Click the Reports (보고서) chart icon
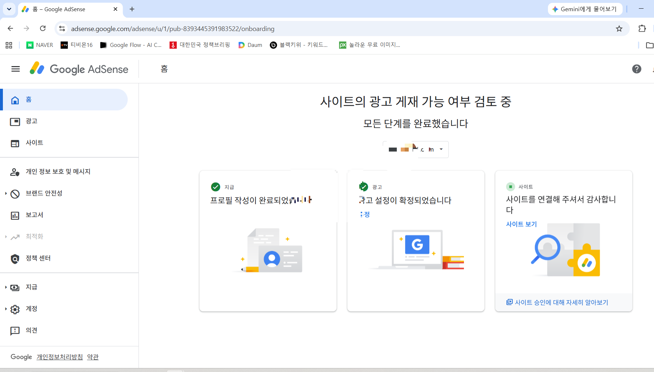The image size is (654, 372). click(15, 215)
